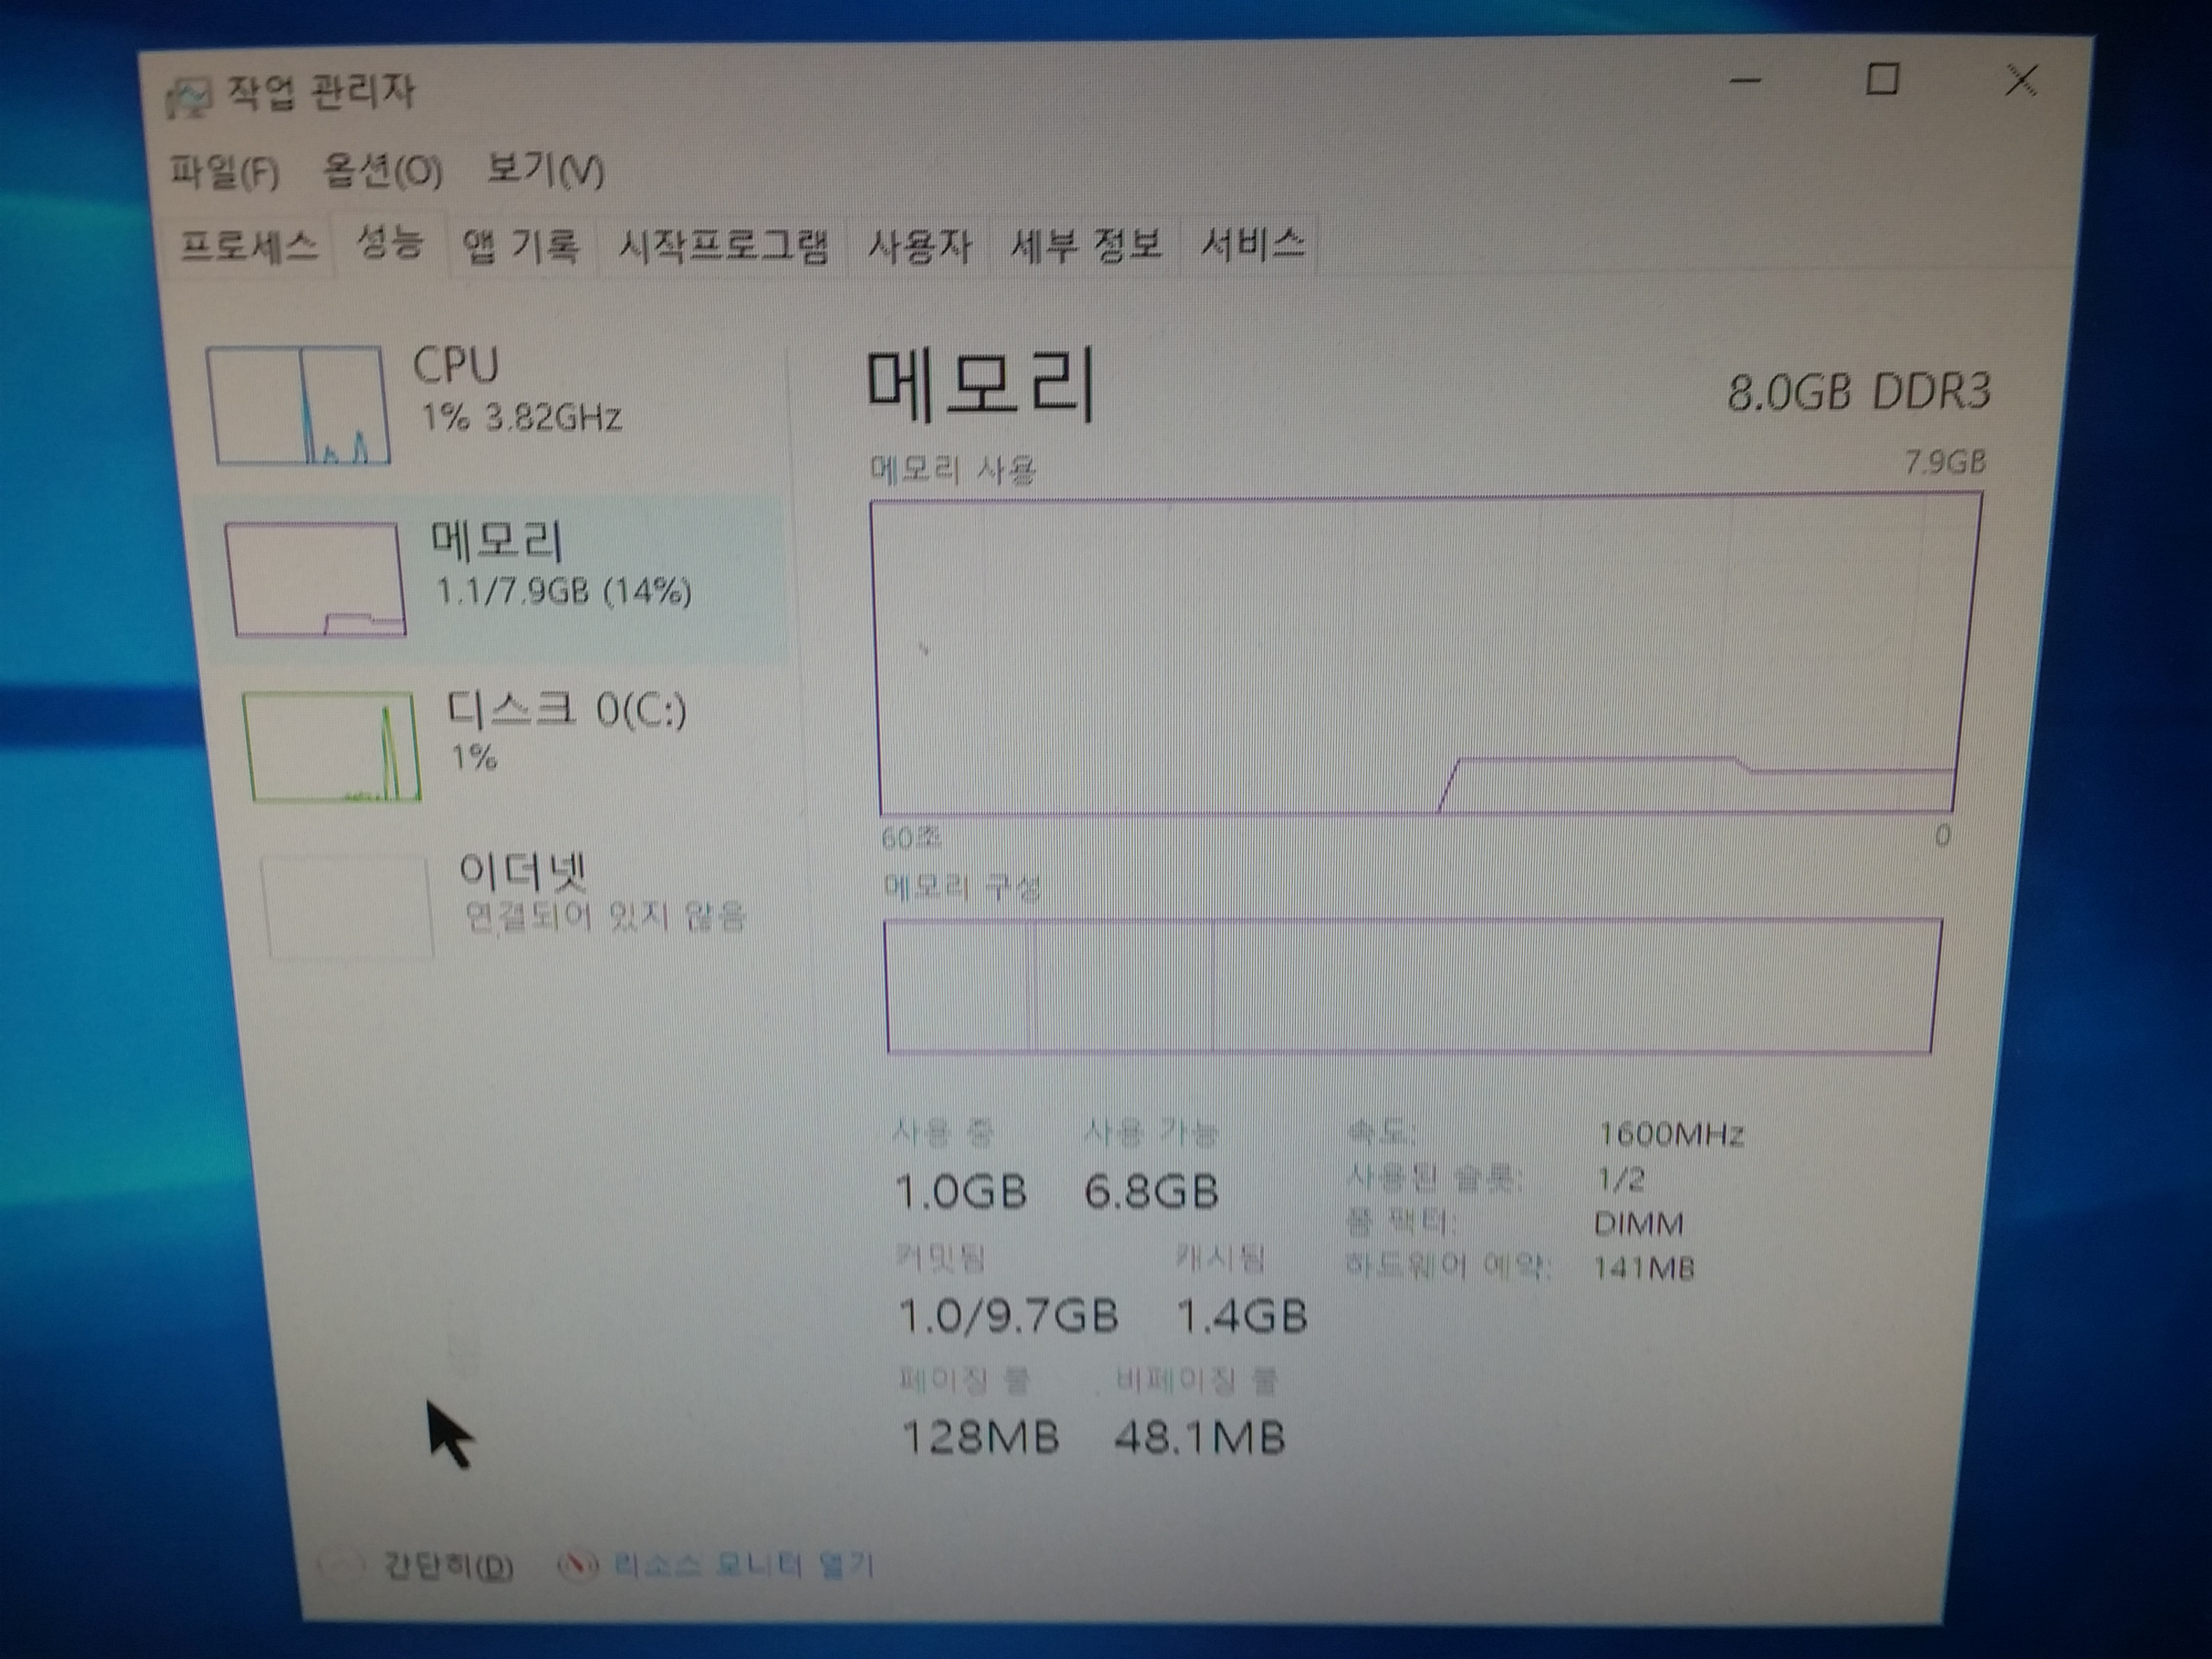Click the 1/2 slots used value
Image resolution: width=2212 pixels, height=1659 pixels.
point(1620,1180)
